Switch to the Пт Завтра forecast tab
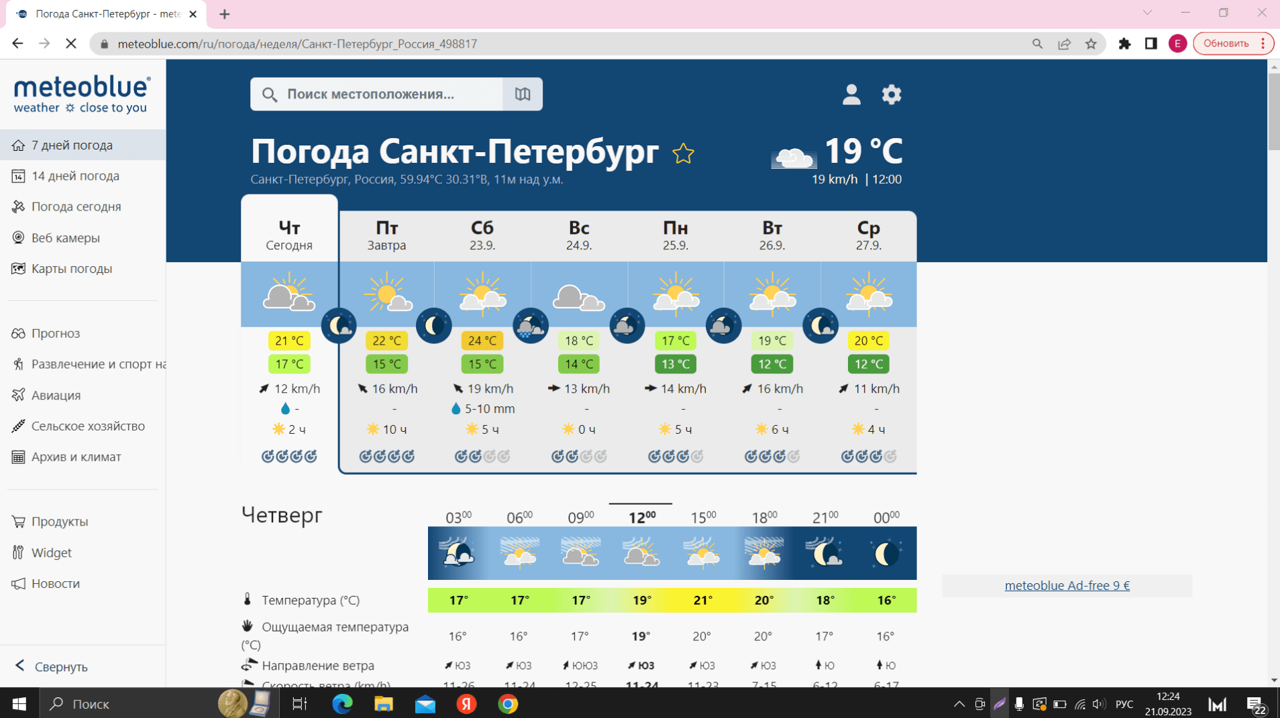The height and width of the screenshot is (718, 1280). (386, 235)
